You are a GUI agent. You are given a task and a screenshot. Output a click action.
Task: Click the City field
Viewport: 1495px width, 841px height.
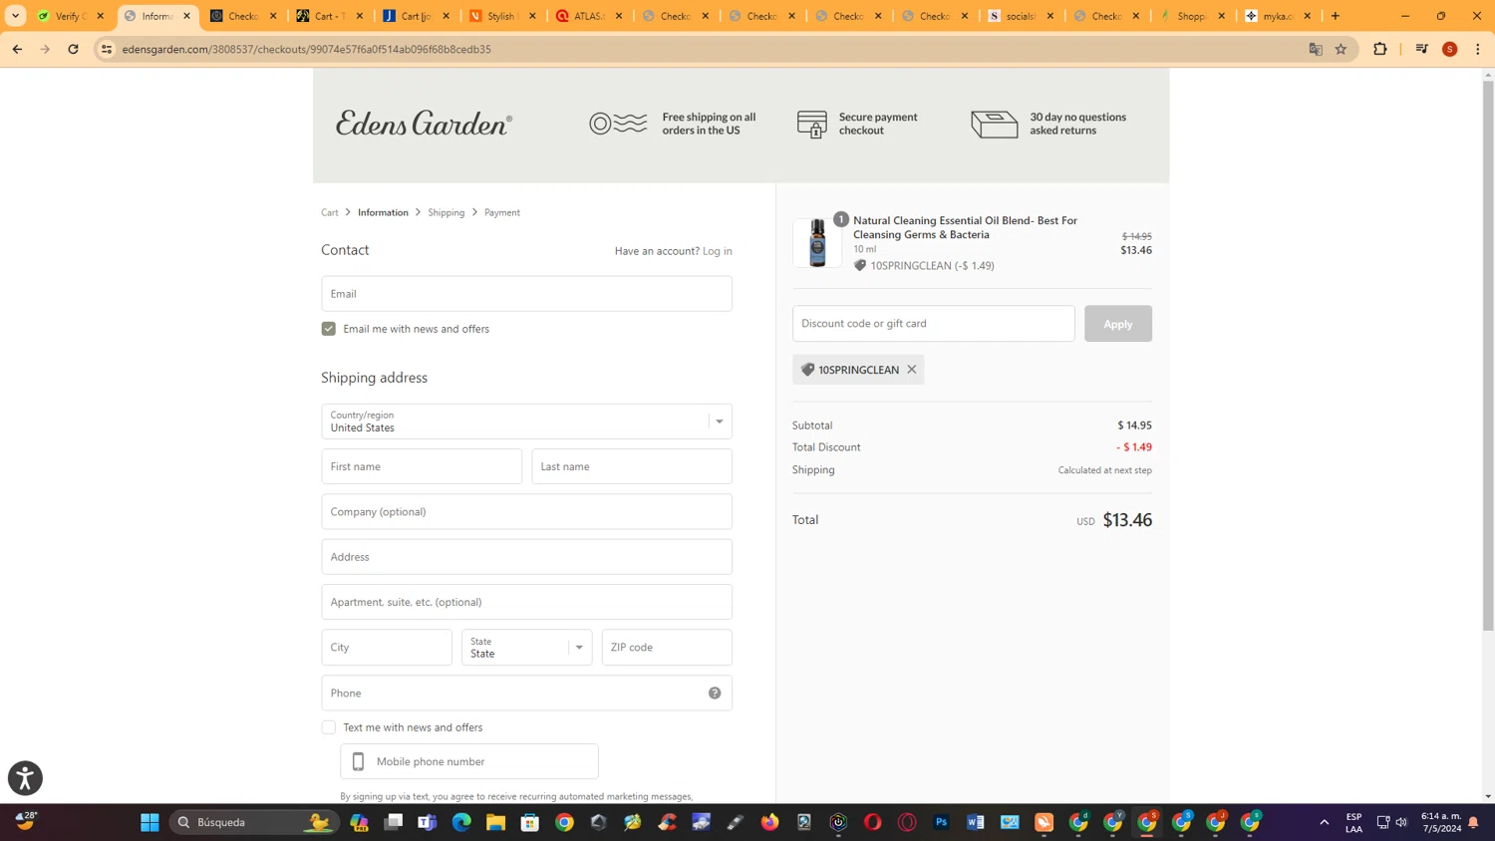[x=387, y=648]
